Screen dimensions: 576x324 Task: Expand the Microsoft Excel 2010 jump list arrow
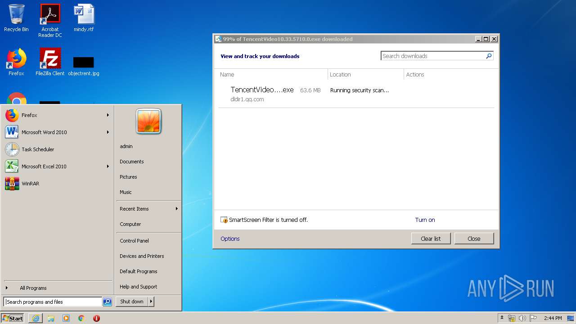pos(108,166)
